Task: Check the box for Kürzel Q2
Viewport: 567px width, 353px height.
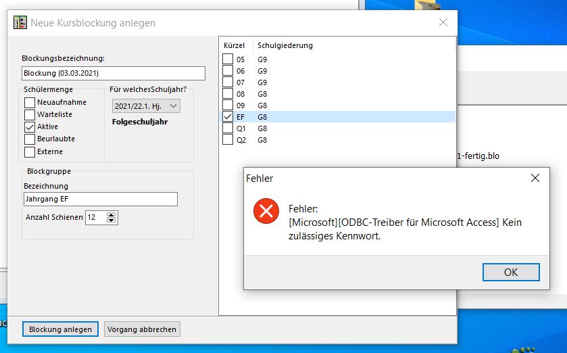Action: click(x=228, y=139)
